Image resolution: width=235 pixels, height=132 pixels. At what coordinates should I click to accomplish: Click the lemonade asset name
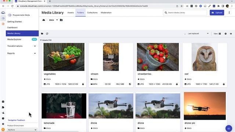pyautogui.click(x=49, y=123)
